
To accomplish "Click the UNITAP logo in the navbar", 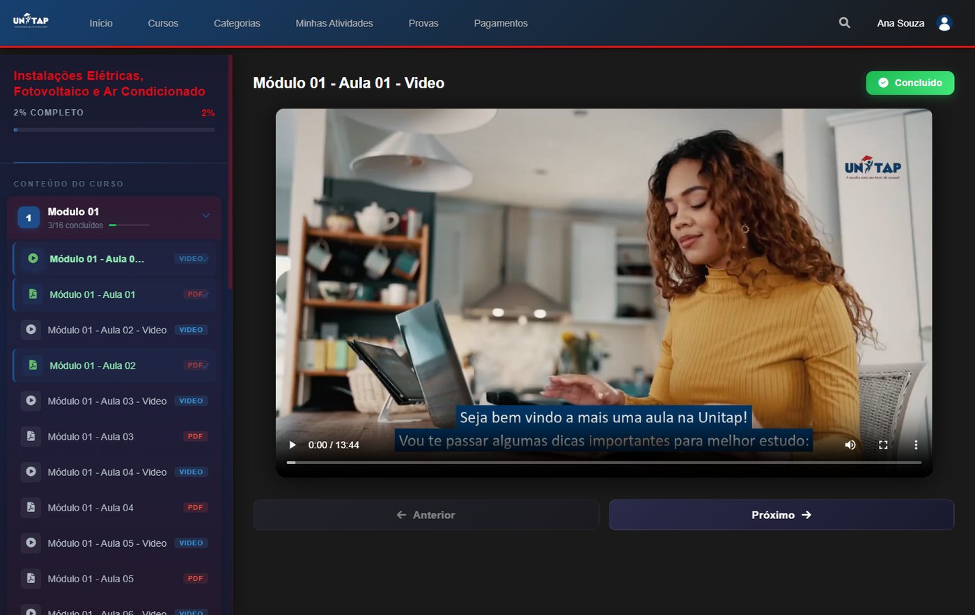I will 31,21.
